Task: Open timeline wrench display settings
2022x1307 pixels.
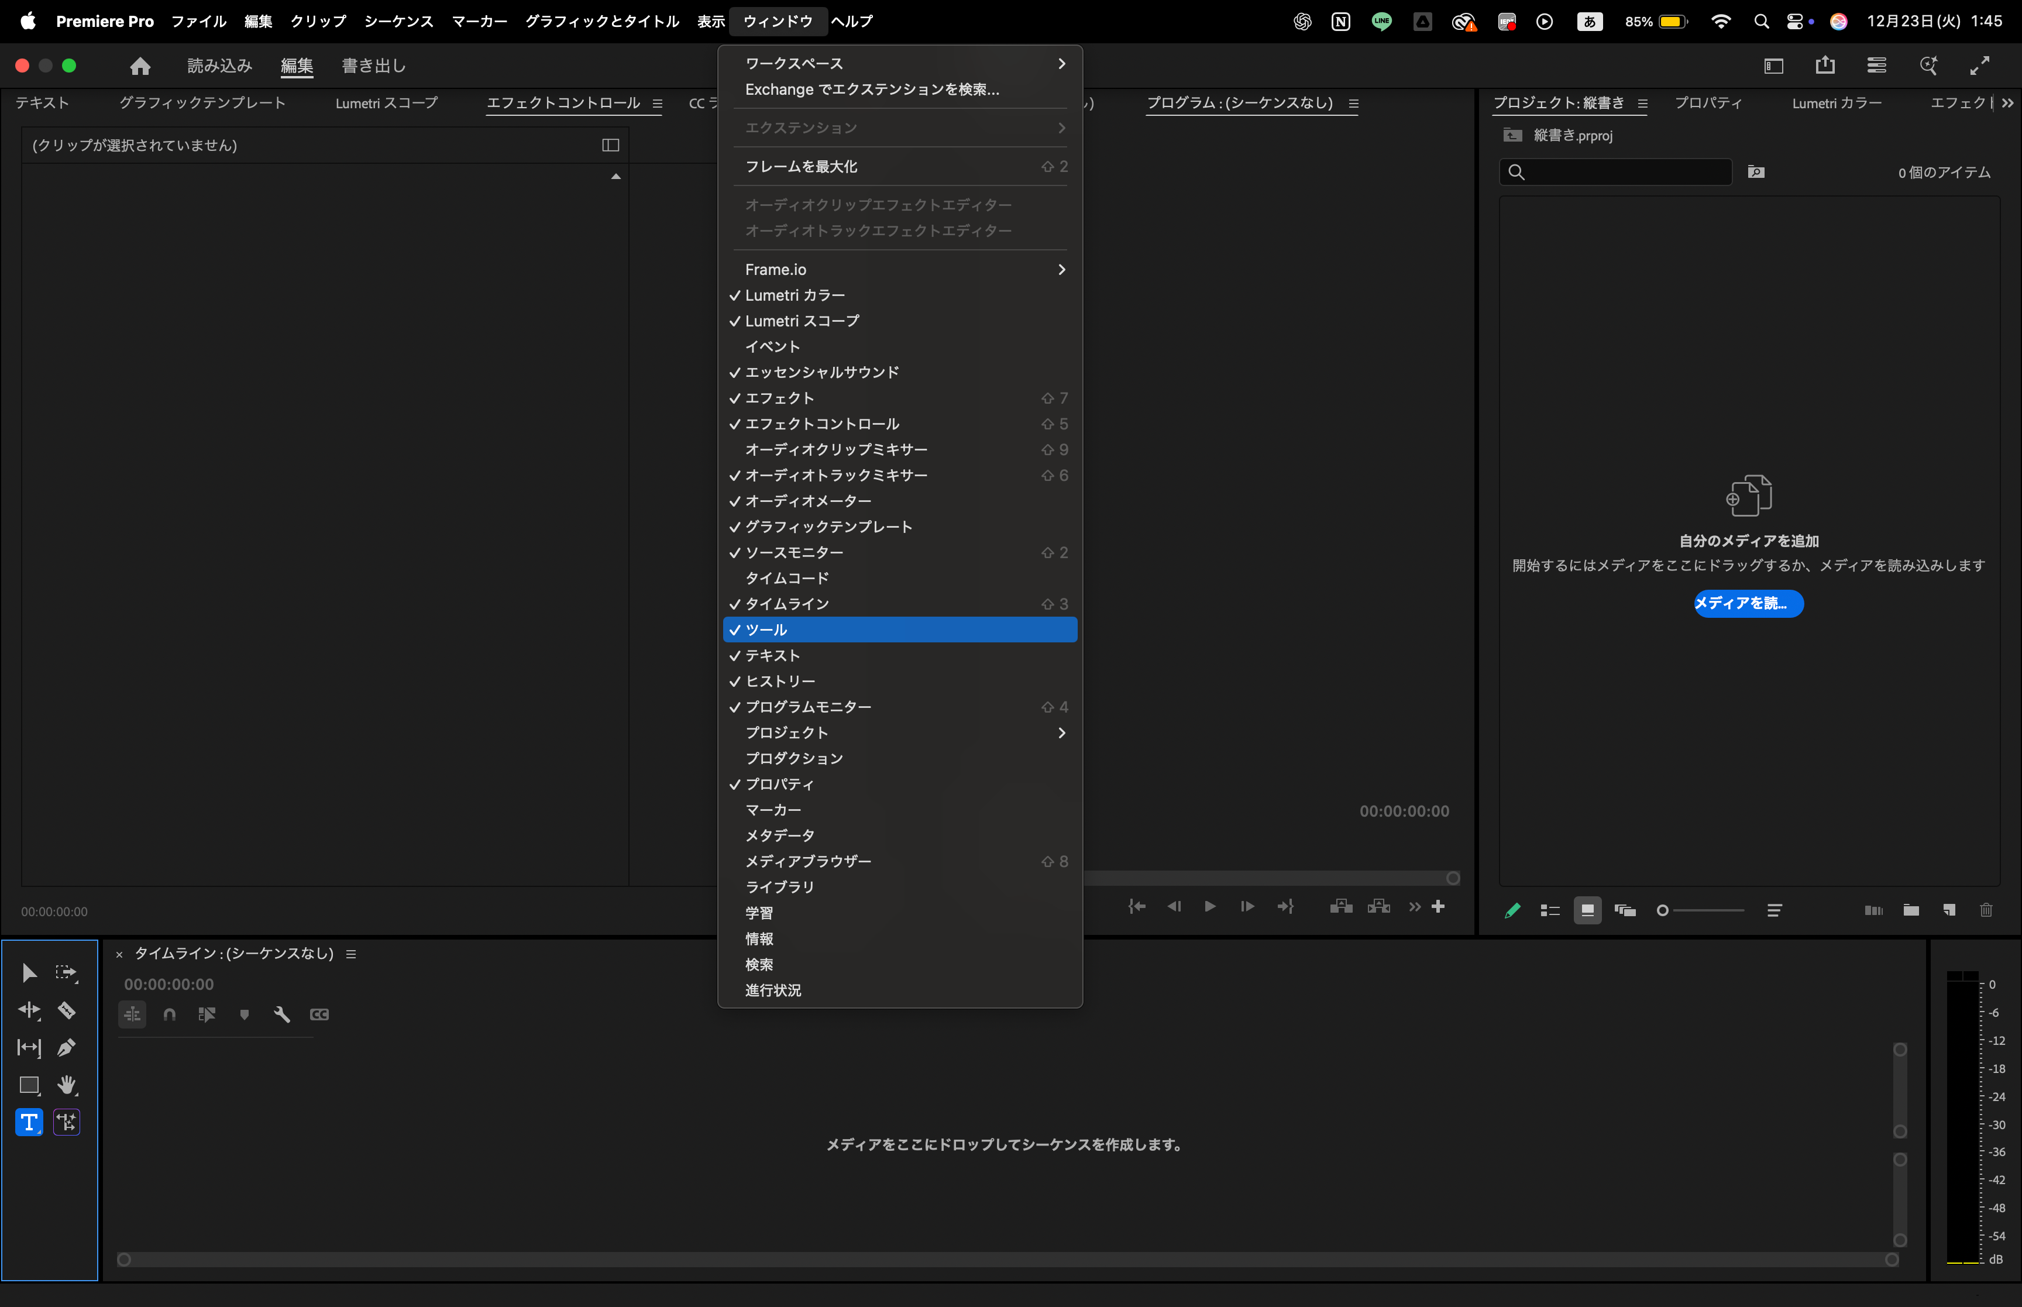Action: [281, 1014]
